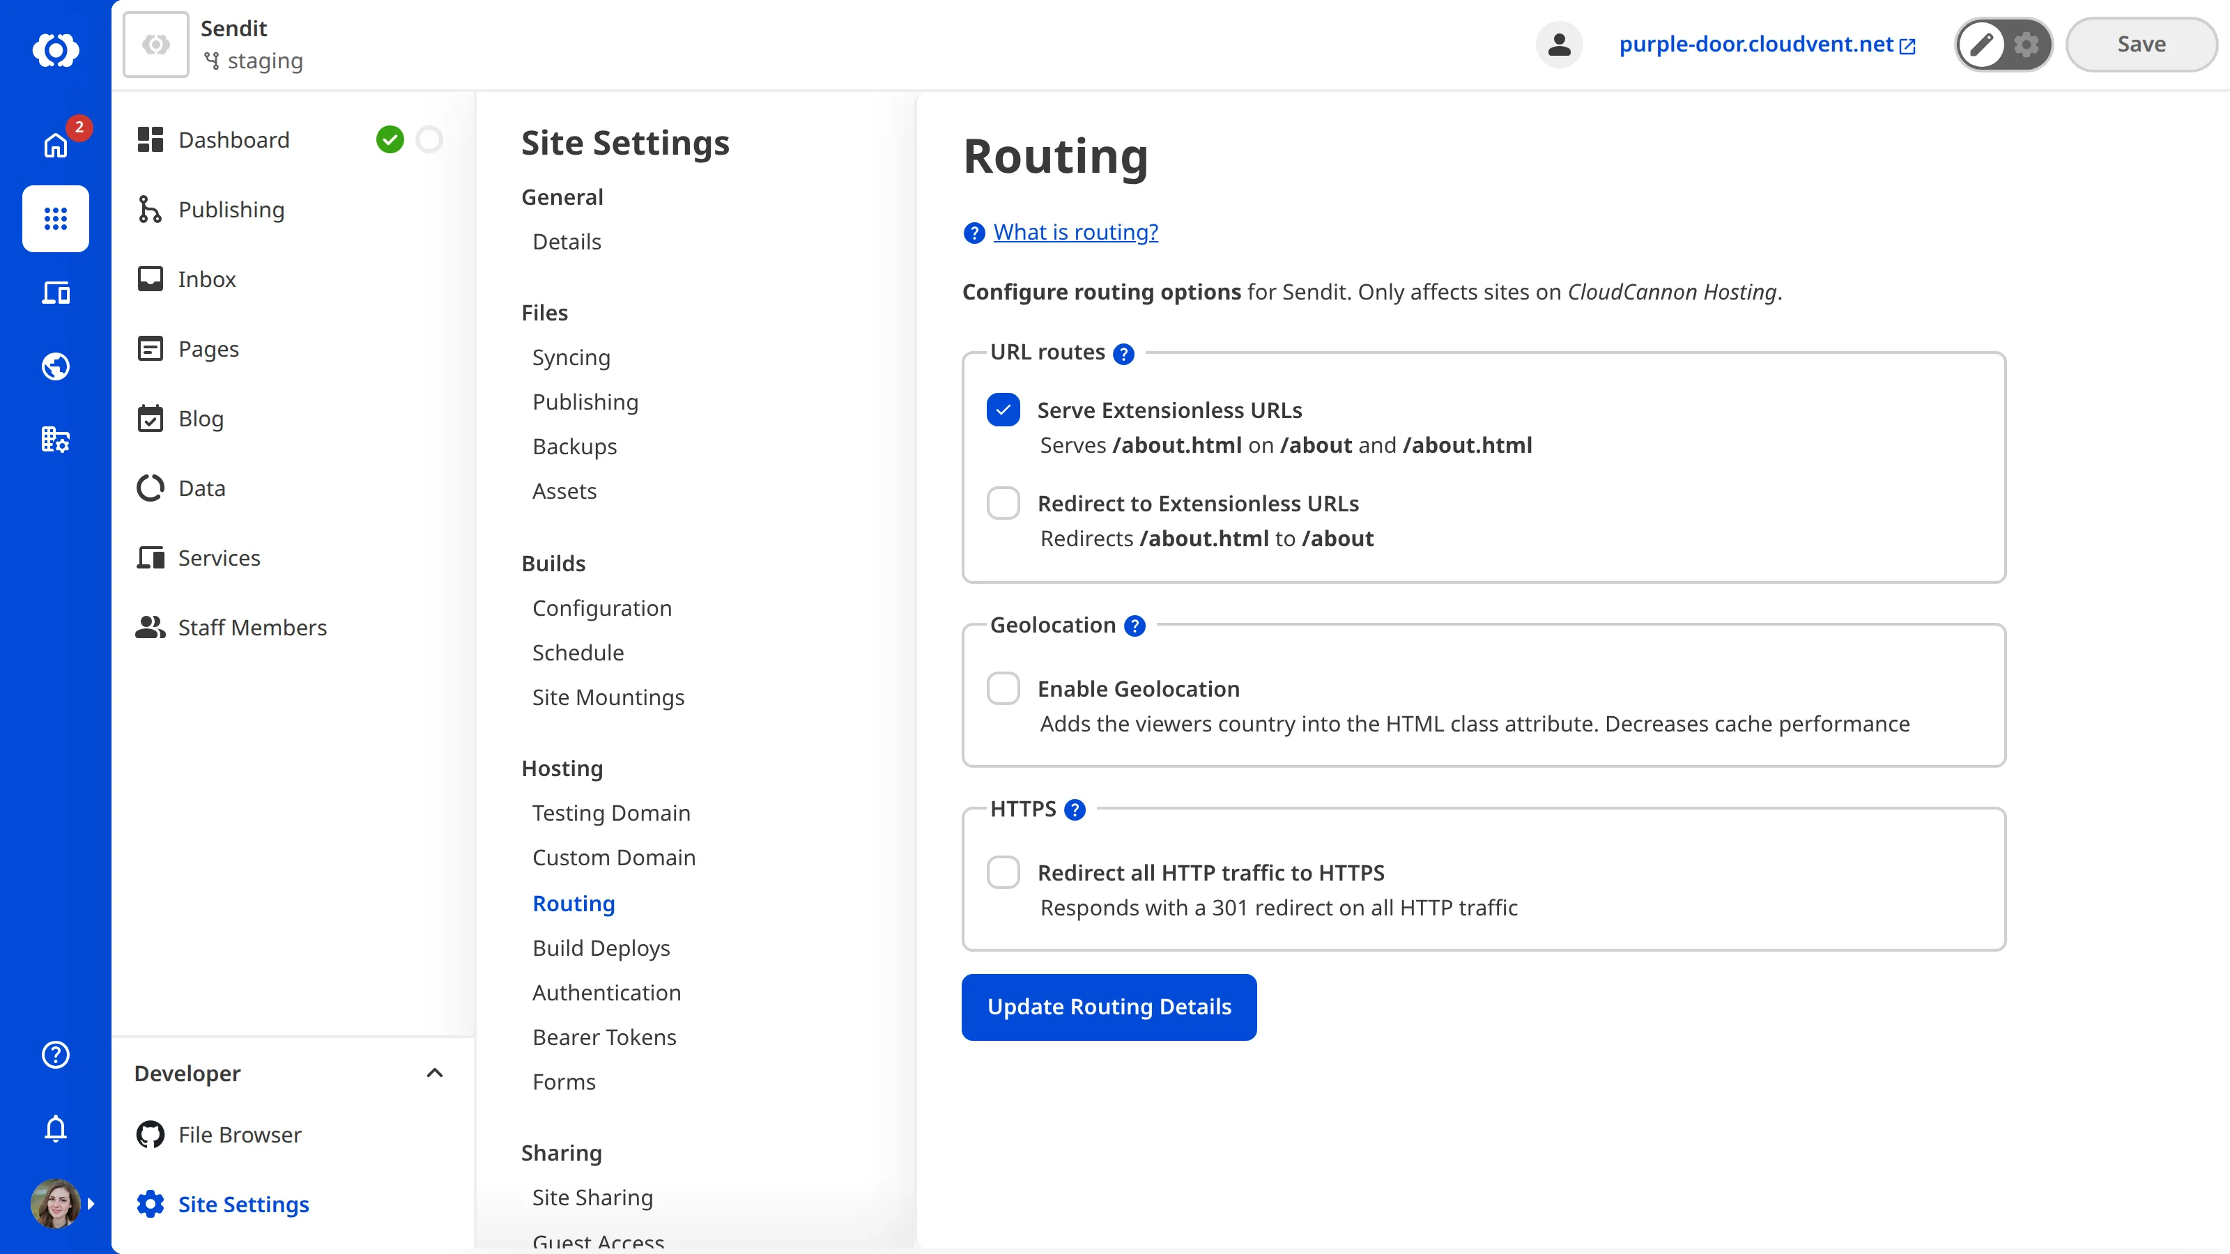
Task: Switch to the pencil edit mode toggle
Action: 1981,44
